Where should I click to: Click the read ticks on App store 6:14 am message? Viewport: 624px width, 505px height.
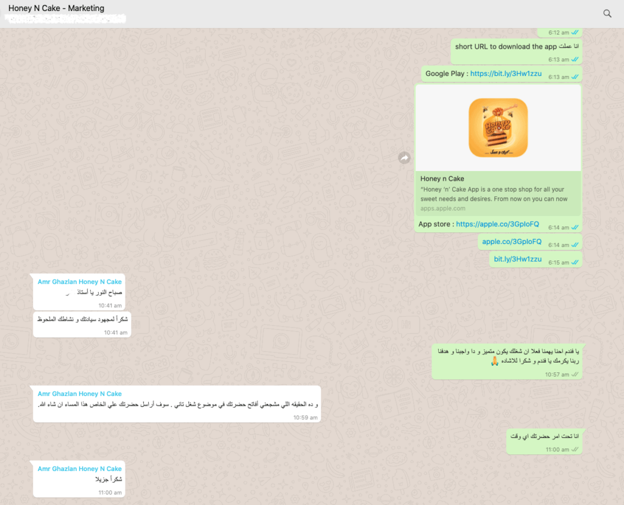tap(575, 228)
